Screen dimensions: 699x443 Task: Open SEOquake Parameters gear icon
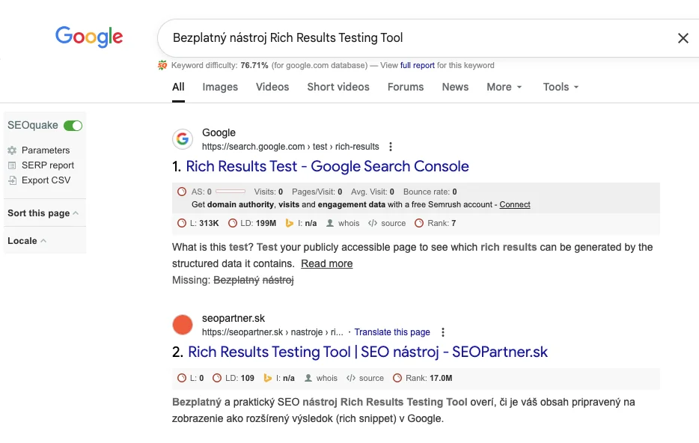pos(12,150)
